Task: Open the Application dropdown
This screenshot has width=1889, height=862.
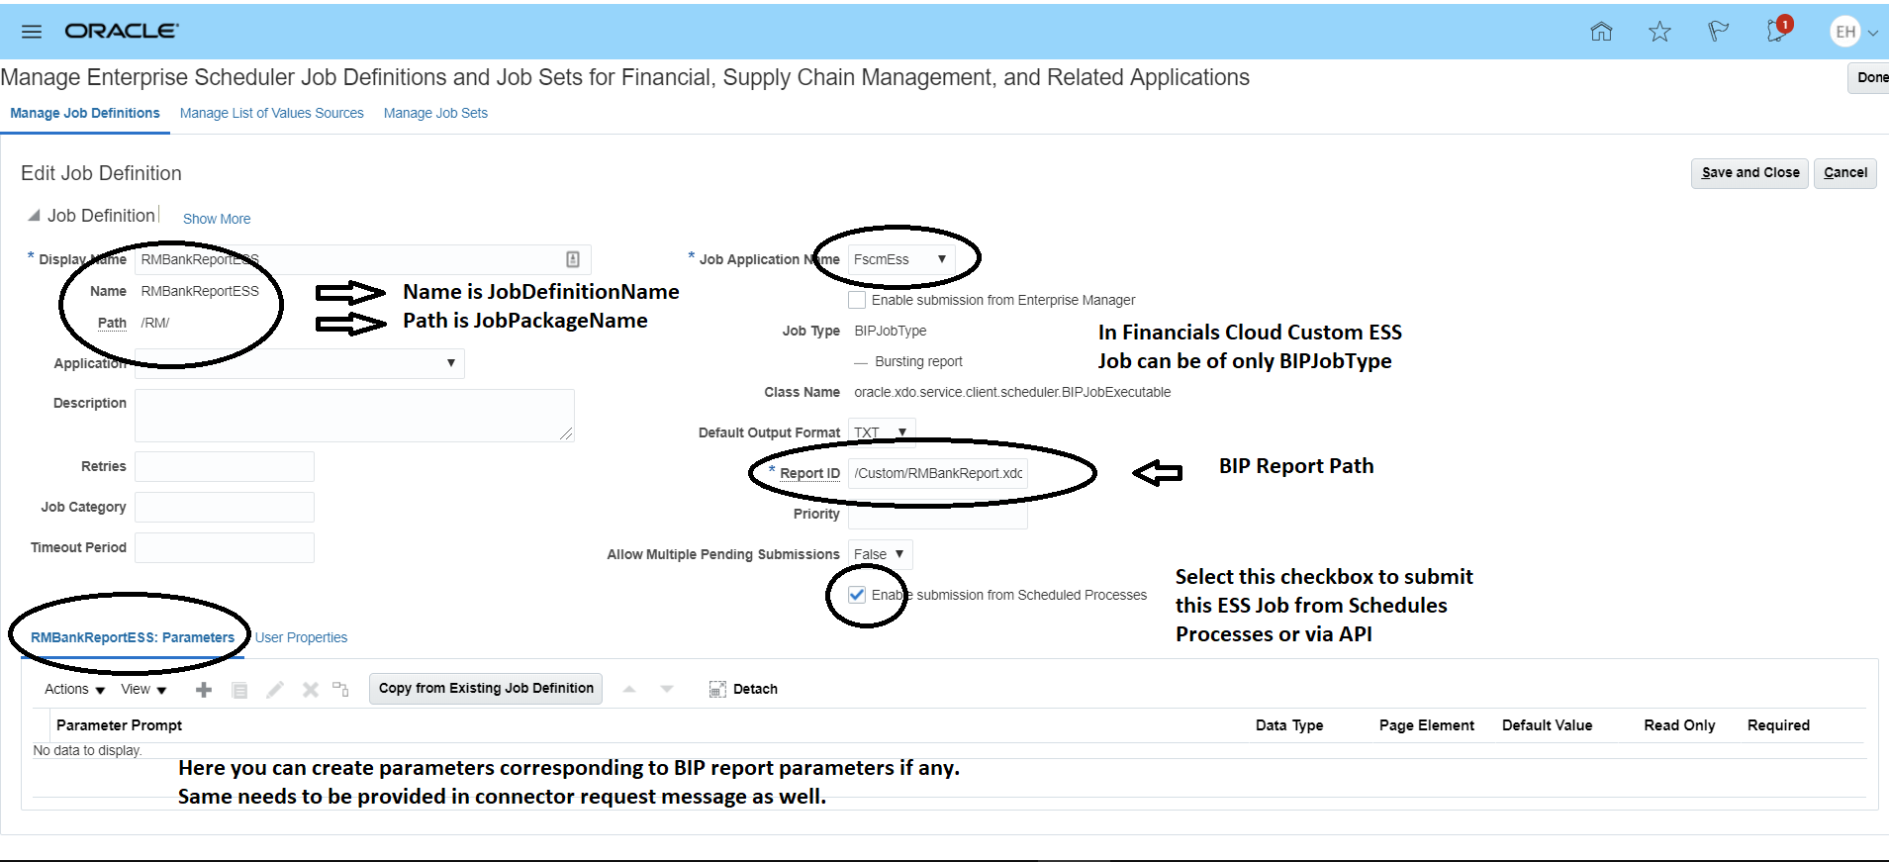Action: pos(300,363)
